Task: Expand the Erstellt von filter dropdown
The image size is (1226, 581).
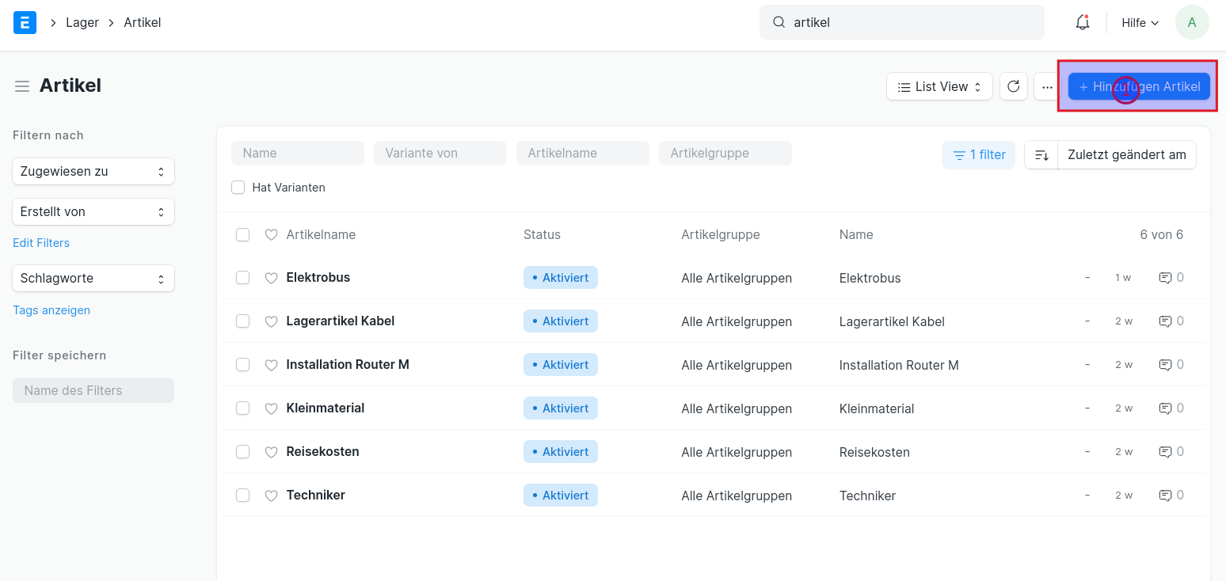Action: 93,211
